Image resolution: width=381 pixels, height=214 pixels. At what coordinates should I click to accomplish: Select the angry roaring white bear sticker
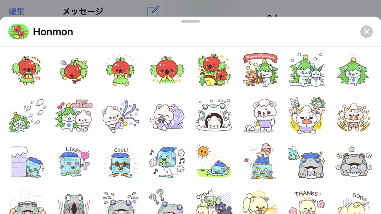(x=307, y=116)
